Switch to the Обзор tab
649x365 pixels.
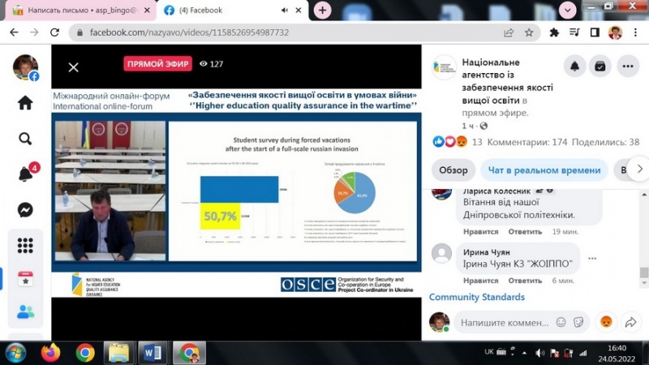point(453,170)
